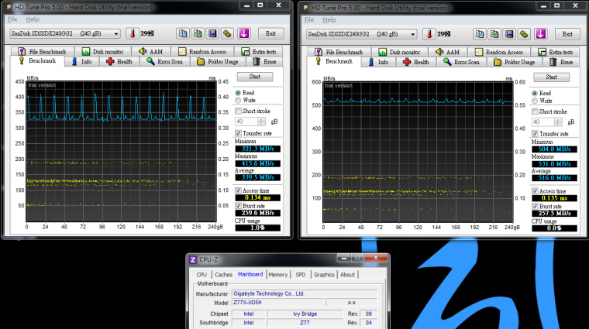Toggle Access time checkbox in right window
Screen dimensions: 589x329
coord(535,191)
